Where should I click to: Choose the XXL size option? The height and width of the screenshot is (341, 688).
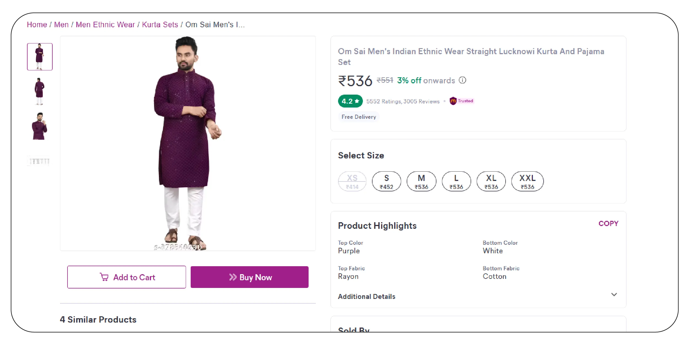pos(527,182)
